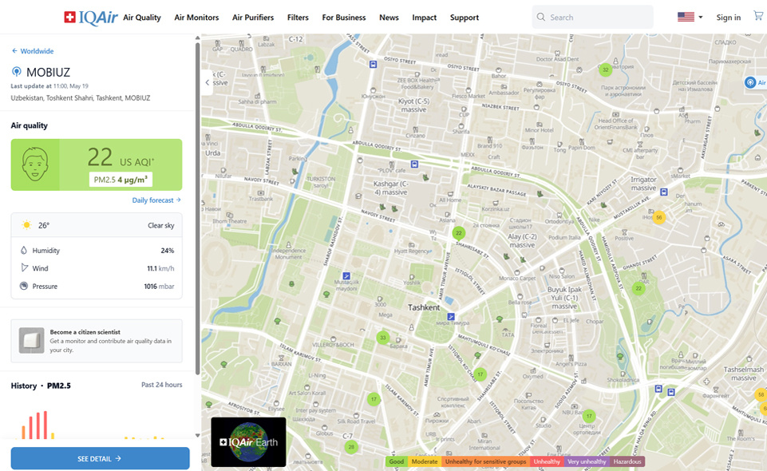
Task: Click the 24% humidity value
Action: [x=168, y=251]
